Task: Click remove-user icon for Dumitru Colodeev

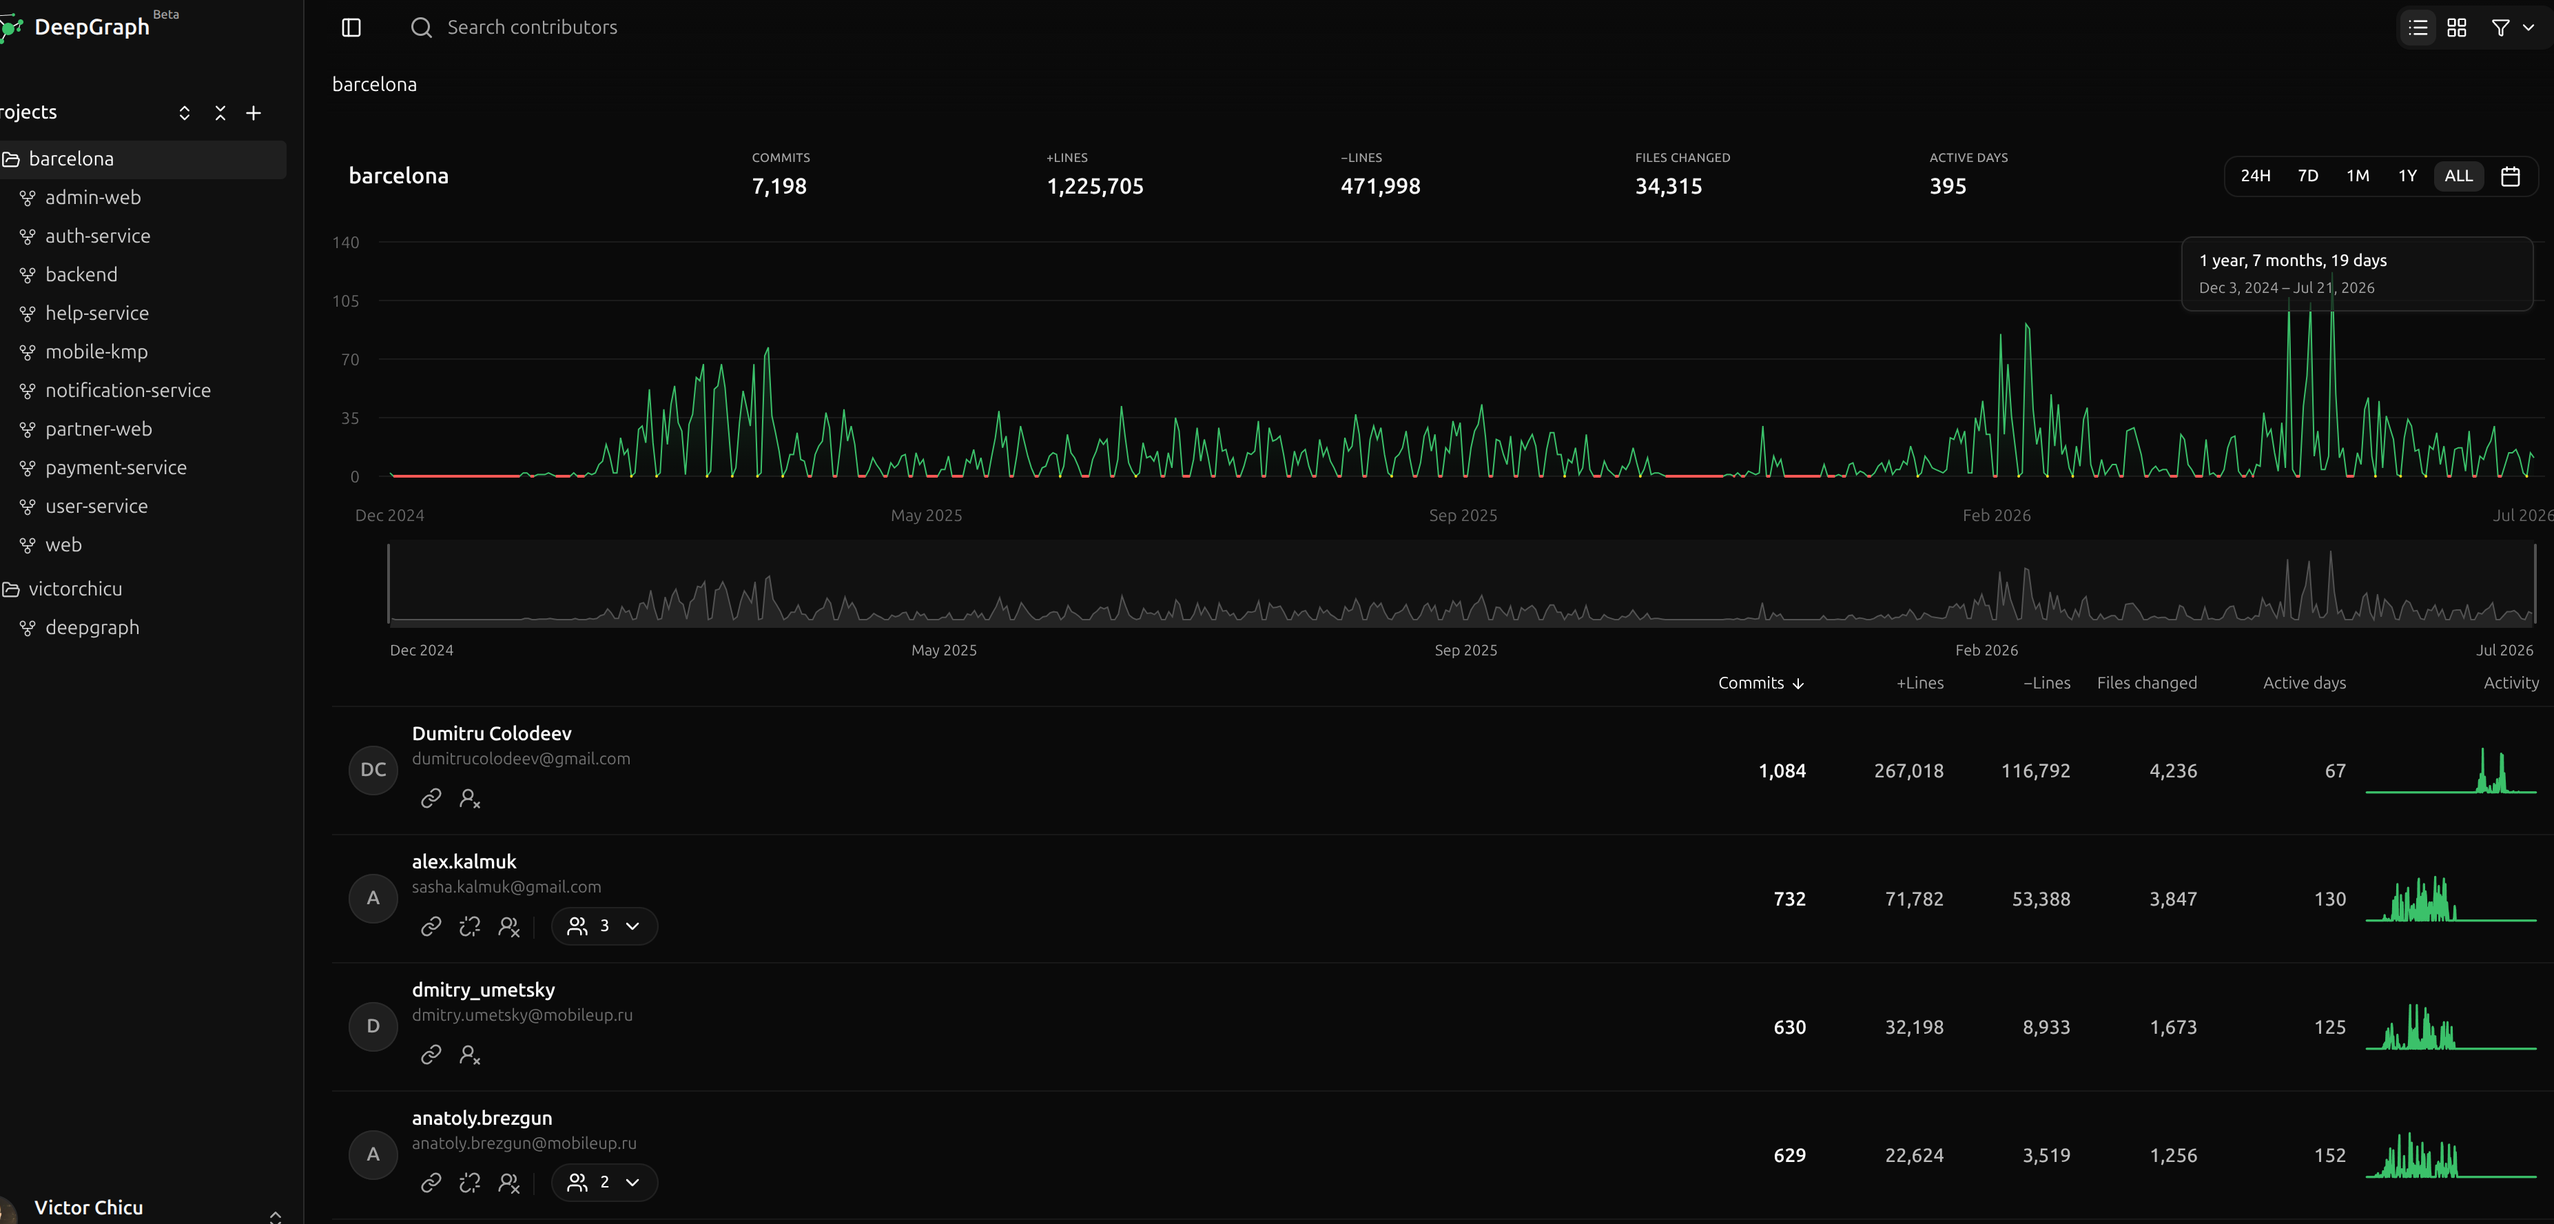Action: pyautogui.click(x=470, y=799)
